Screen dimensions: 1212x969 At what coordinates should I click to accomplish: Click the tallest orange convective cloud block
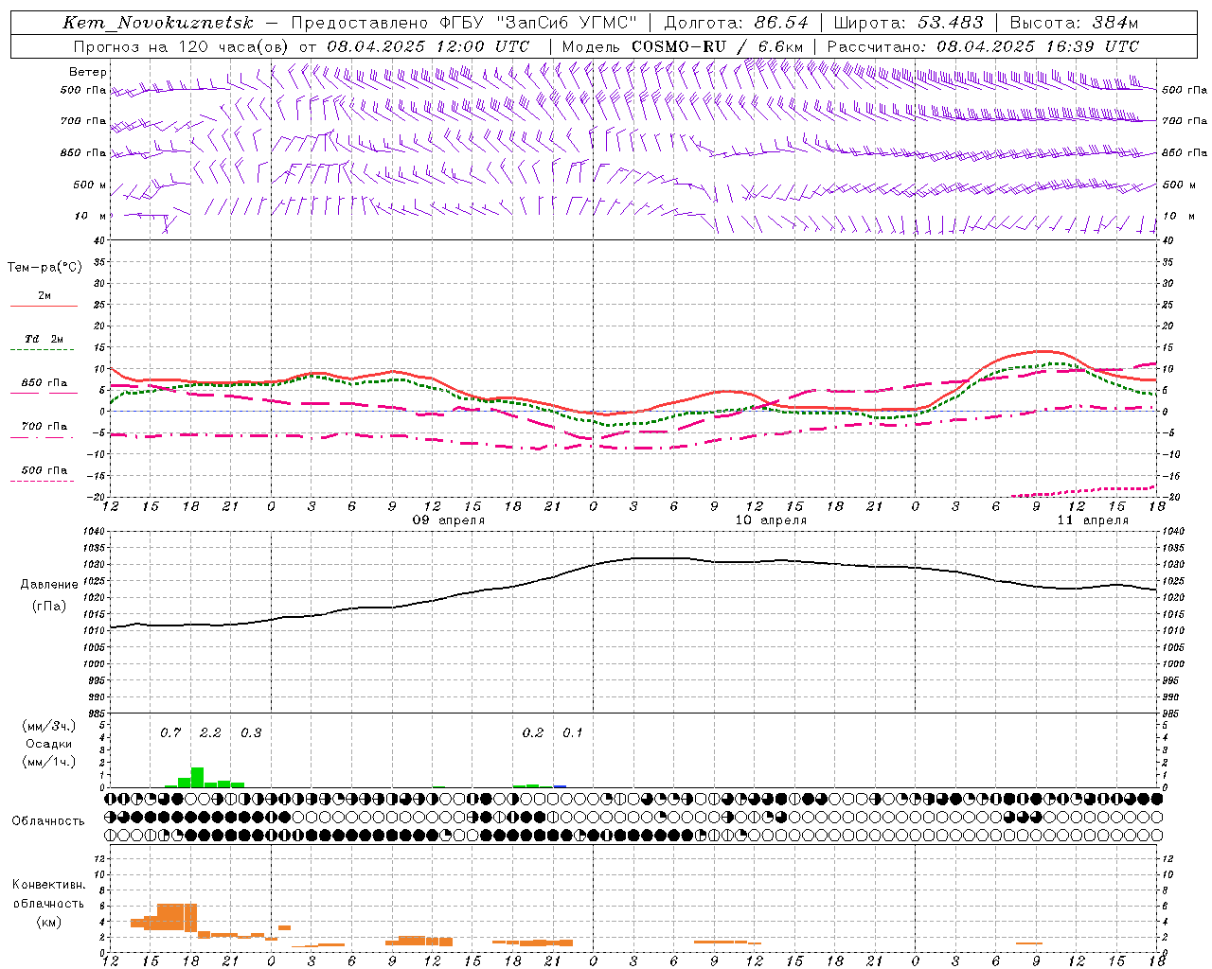click(177, 918)
